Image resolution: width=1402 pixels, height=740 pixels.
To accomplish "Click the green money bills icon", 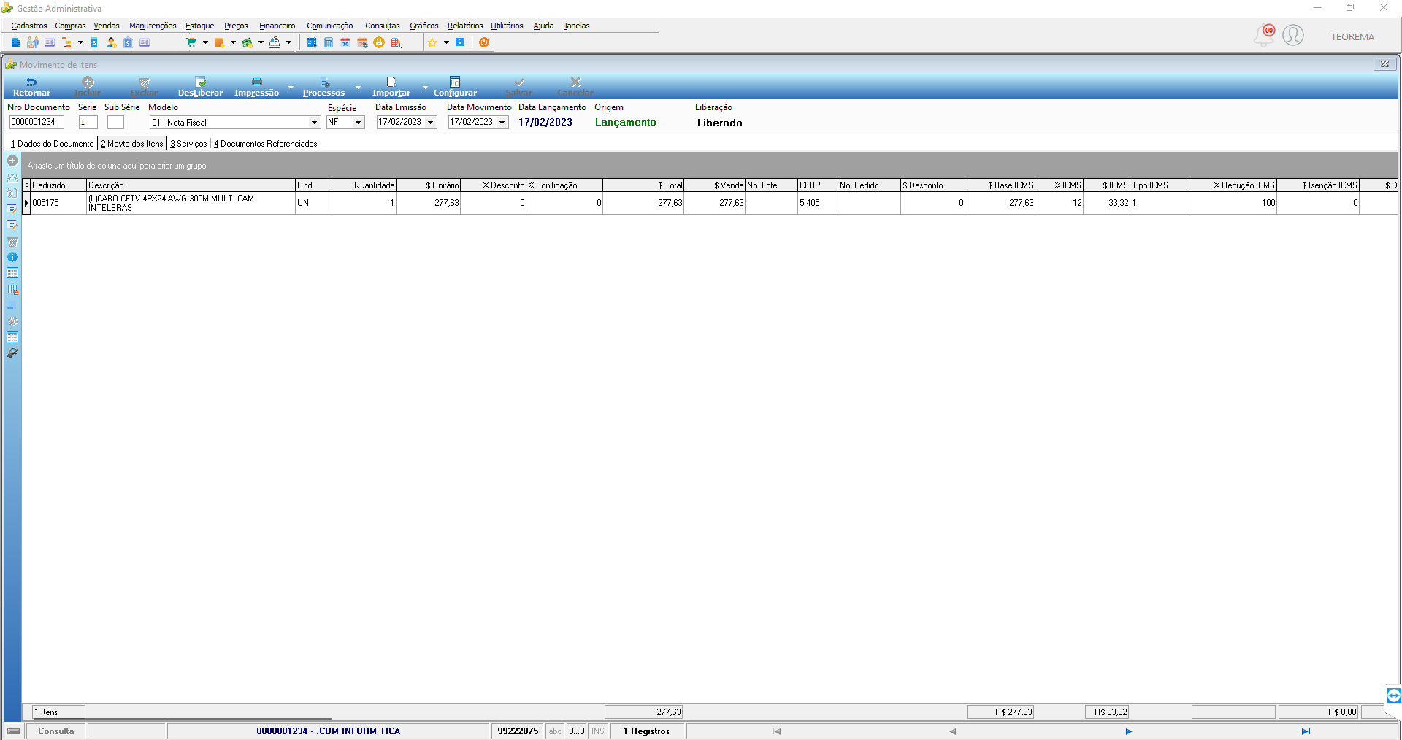I will click(247, 42).
